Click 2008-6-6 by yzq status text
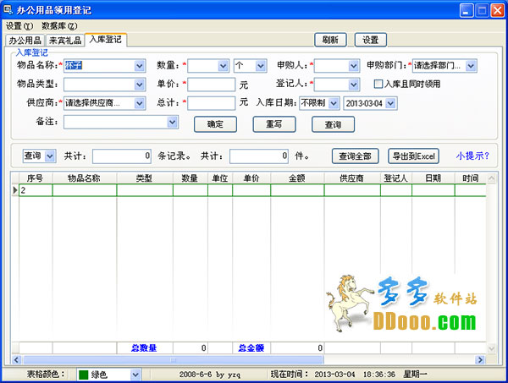The height and width of the screenshot is (383, 508). [210, 375]
